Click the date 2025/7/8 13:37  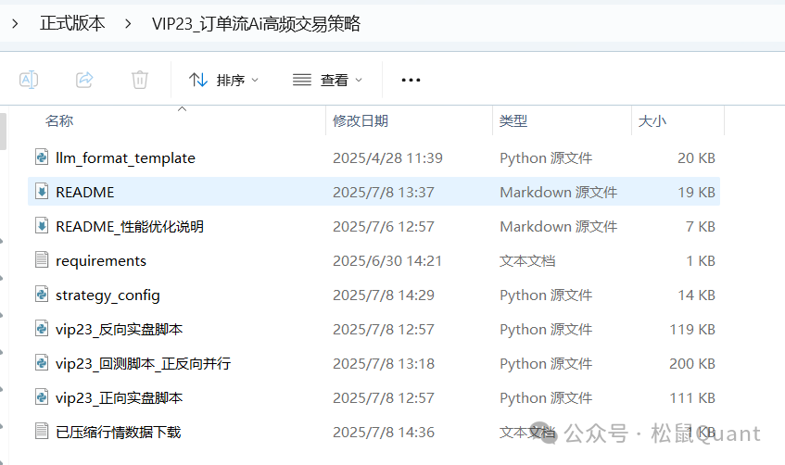coord(384,193)
